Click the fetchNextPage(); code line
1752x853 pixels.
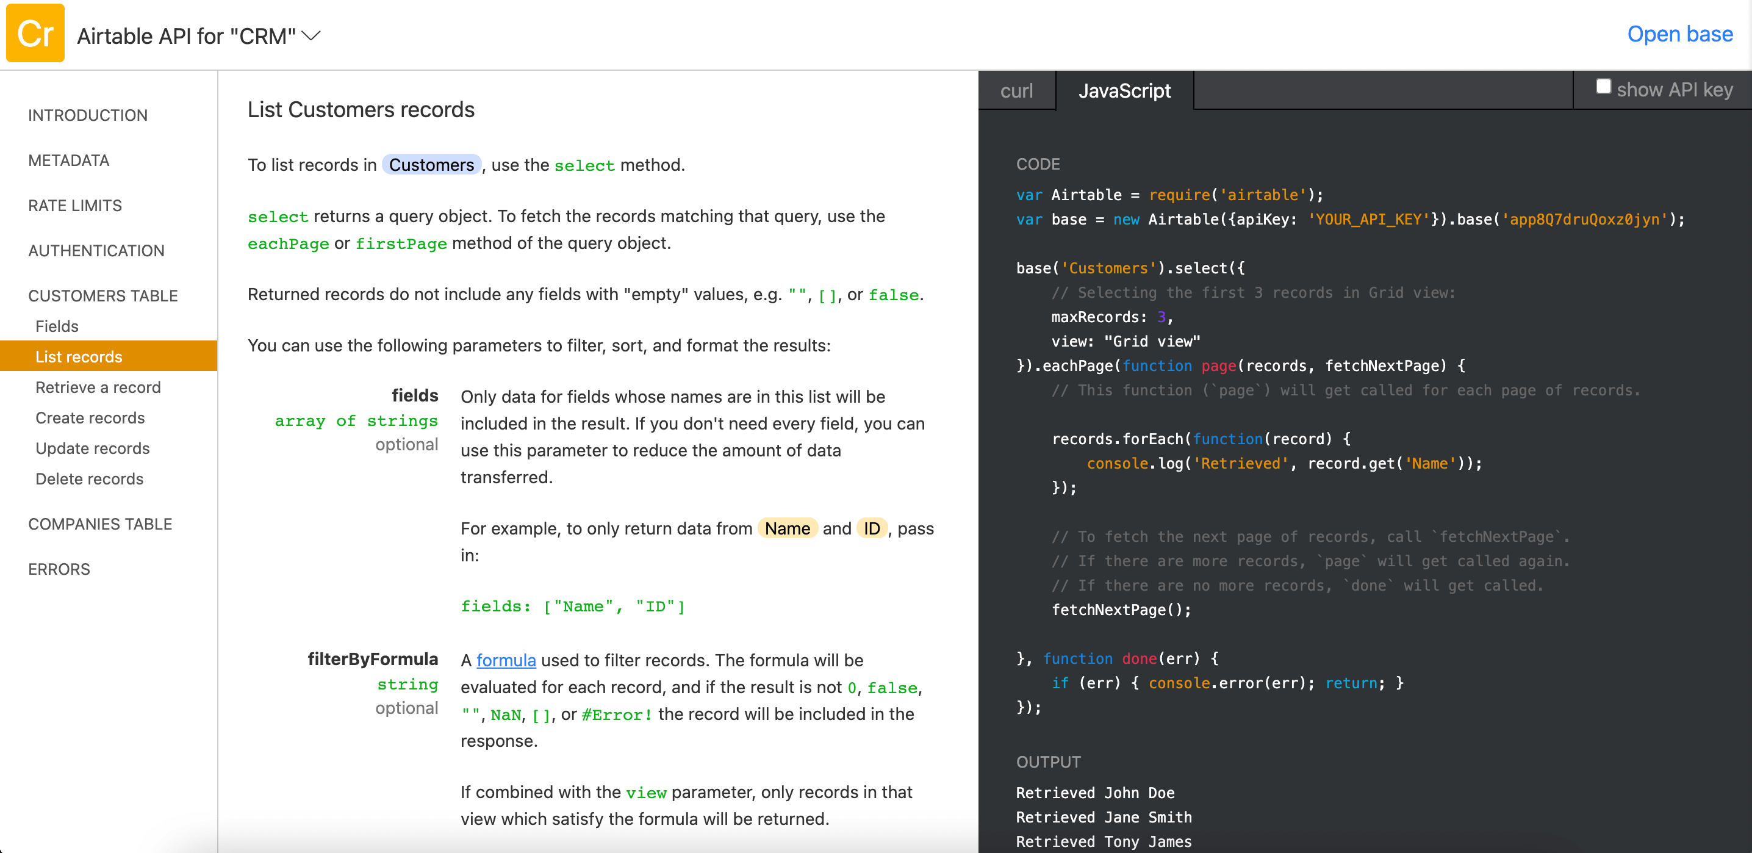(1121, 610)
